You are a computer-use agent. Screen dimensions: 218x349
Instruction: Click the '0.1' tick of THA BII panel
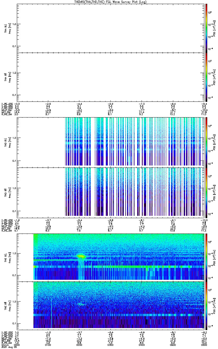tap(14, 95)
